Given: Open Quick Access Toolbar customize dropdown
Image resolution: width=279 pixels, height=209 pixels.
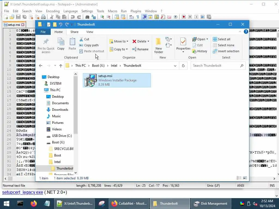Looking at the screenshot, I should click(72, 24).
